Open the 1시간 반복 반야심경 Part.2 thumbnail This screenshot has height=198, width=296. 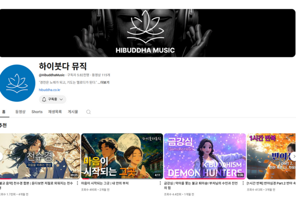click(x=271, y=156)
